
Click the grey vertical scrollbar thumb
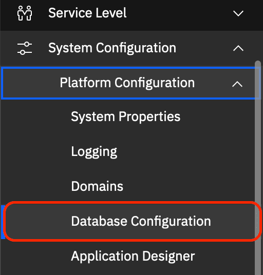258,168
